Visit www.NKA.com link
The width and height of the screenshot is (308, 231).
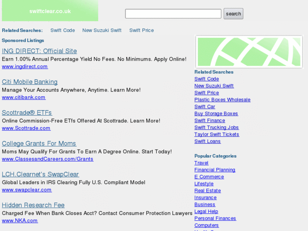20,220
